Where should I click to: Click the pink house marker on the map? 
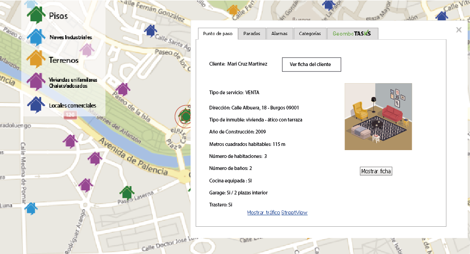[87, 49]
